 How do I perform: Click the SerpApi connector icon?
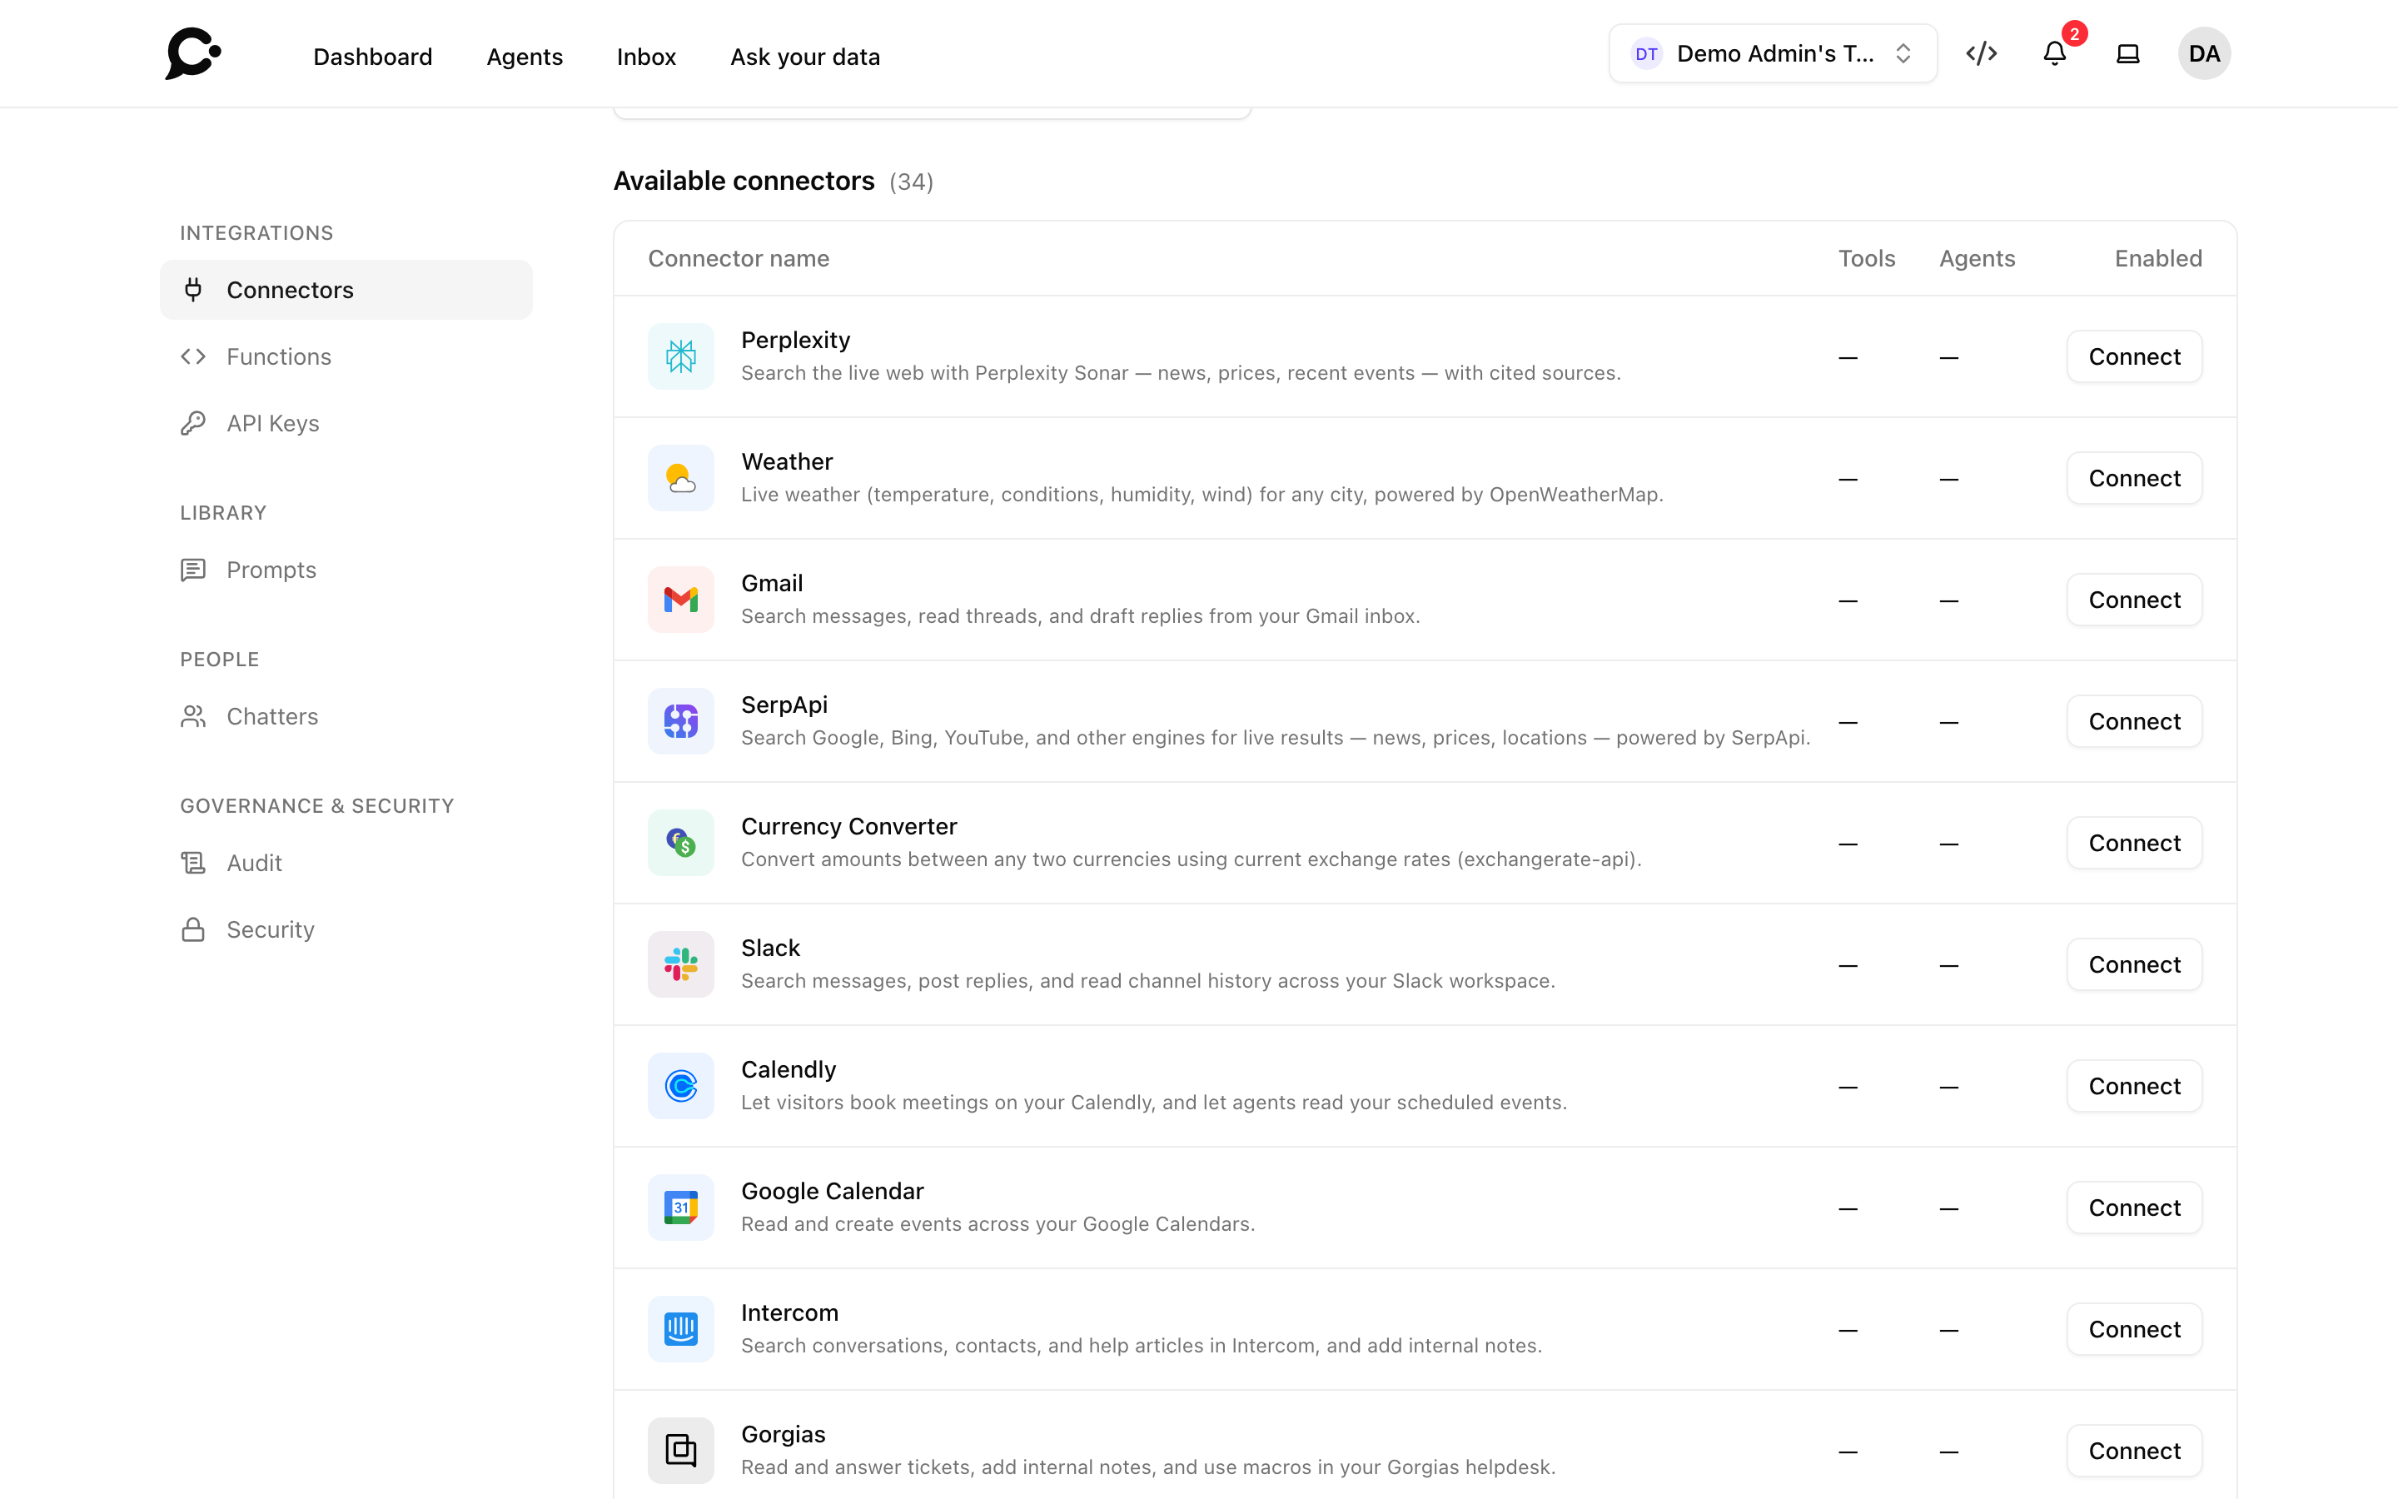point(681,720)
